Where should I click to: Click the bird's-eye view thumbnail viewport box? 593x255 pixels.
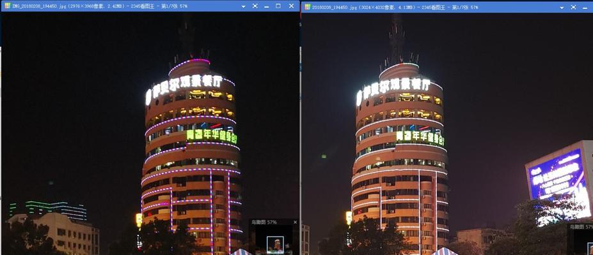pos(275,245)
